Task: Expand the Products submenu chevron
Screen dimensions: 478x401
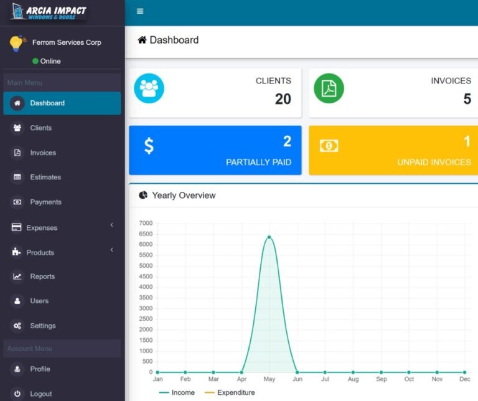Action: [x=112, y=250]
